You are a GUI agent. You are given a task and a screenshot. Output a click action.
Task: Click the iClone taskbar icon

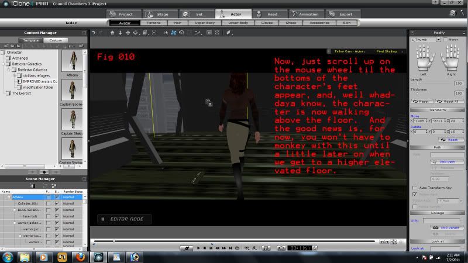(98, 257)
